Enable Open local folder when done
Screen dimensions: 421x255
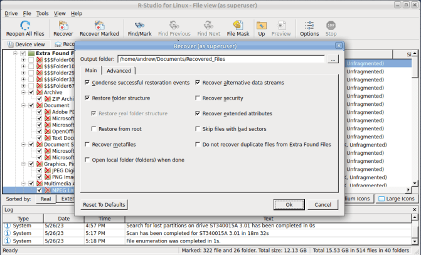(87, 160)
